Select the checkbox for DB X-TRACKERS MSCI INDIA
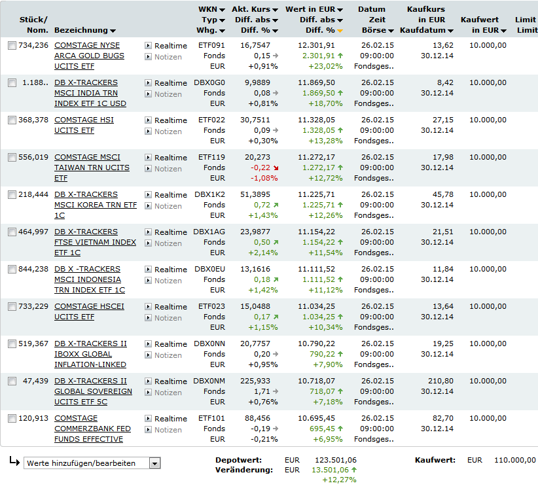 tap(12, 83)
